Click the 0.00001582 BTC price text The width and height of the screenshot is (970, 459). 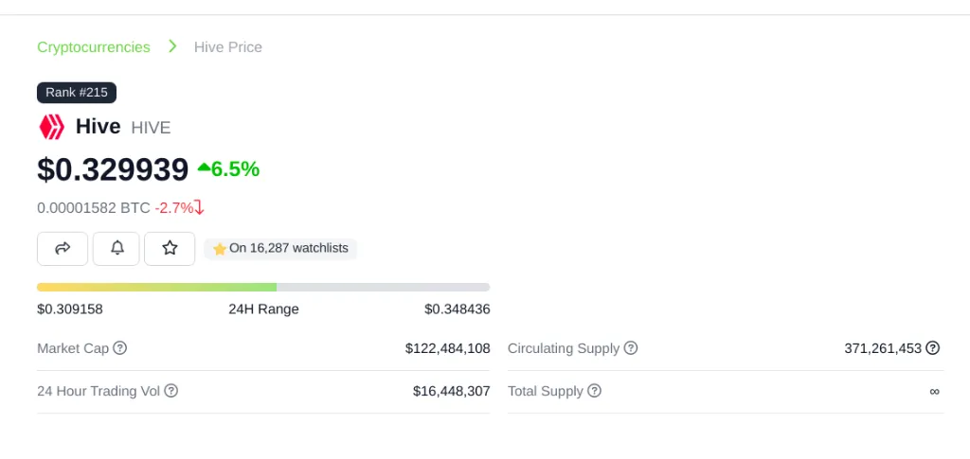pos(94,208)
